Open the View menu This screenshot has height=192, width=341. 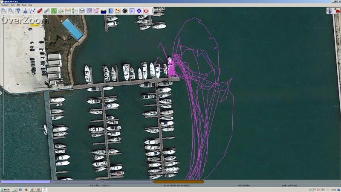point(13,5)
